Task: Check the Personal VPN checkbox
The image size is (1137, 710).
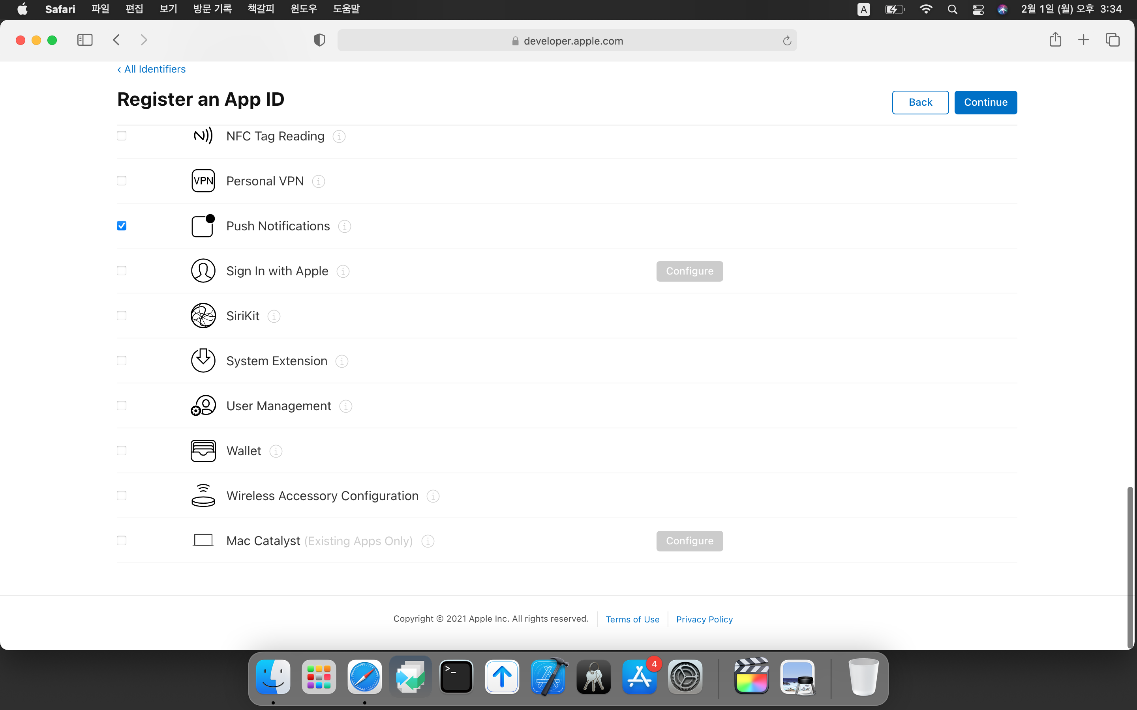Action: click(x=122, y=181)
